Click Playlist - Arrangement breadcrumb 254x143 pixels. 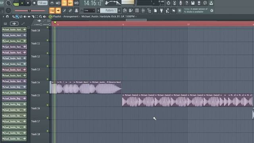[x=65, y=16]
